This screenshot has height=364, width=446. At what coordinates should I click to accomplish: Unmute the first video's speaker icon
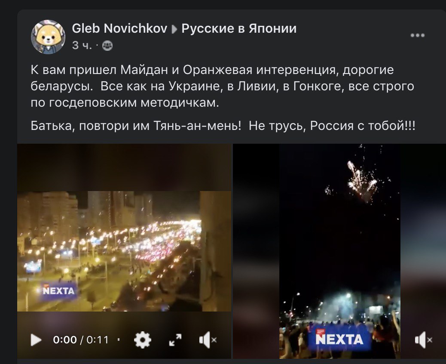(x=208, y=339)
